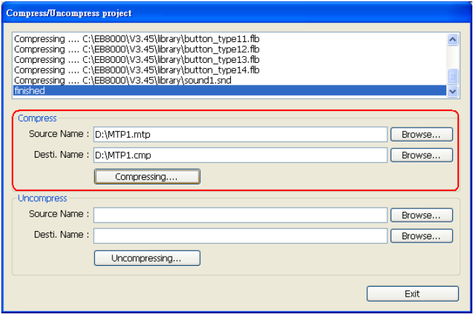Focus the Compress Desti. Name field D:\MTP1.cmp
This screenshot has height=314, width=475.
240,155
